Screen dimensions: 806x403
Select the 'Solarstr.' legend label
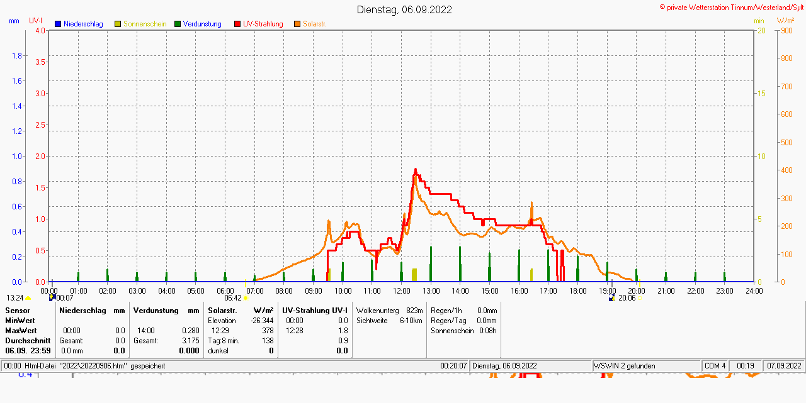[x=314, y=24]
